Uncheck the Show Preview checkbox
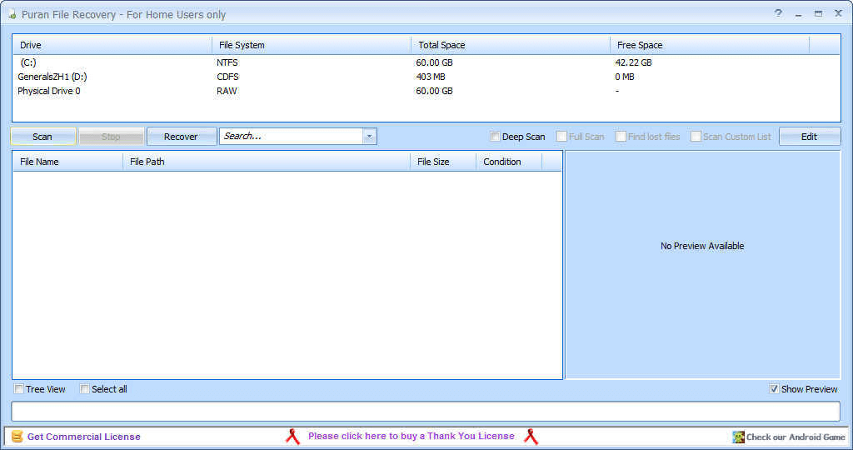The width and height of the screenshot is (853, 450). tap(775, 389)
